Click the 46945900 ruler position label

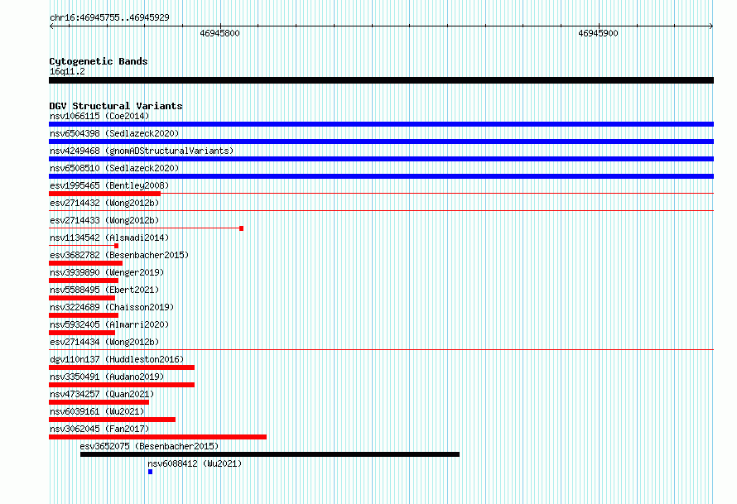click(x=598, y=33)
